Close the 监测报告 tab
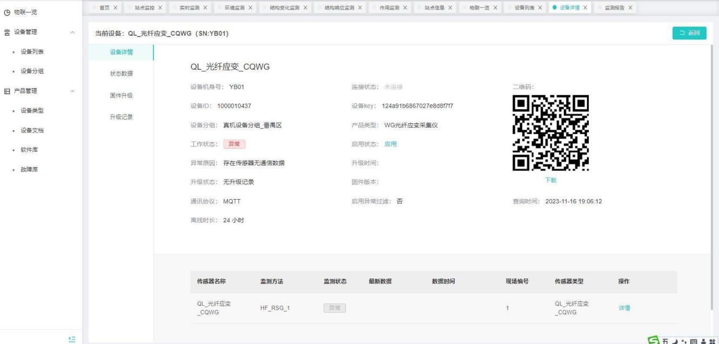The width and height of the screenshot is (719, 344). (630, 7)
